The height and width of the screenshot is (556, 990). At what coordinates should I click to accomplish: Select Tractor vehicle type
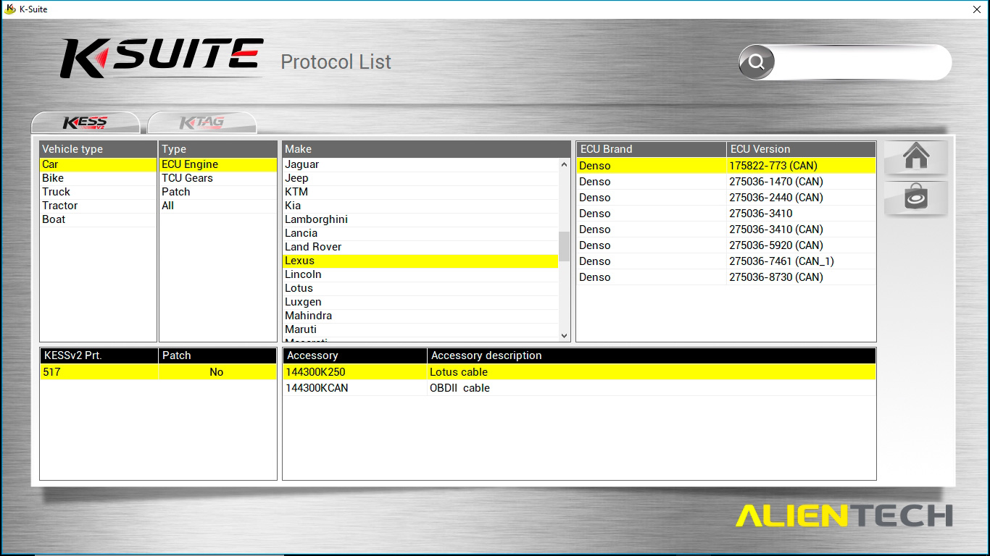[x=98, y=206]
